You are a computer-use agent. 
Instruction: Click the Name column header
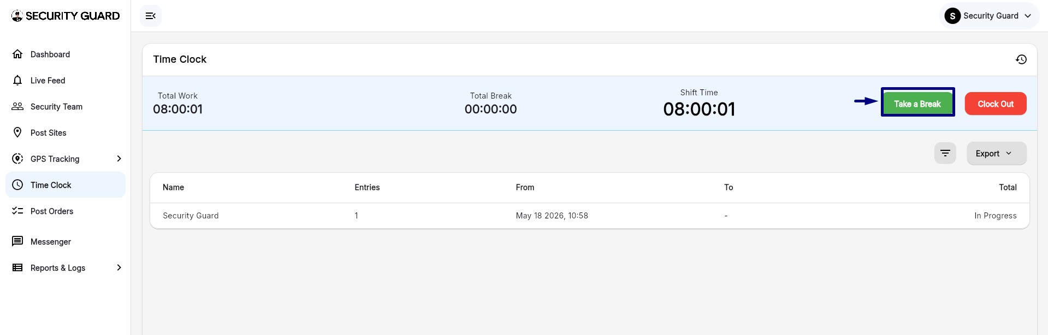click(x=173, y=187)
